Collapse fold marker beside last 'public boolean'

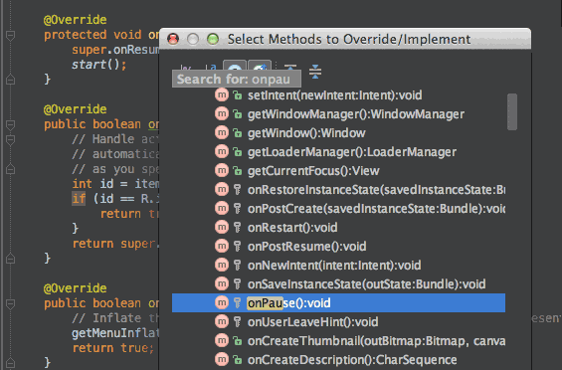pos(10,304)
